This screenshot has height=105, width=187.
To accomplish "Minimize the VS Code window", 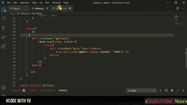I will coord(167,3).
